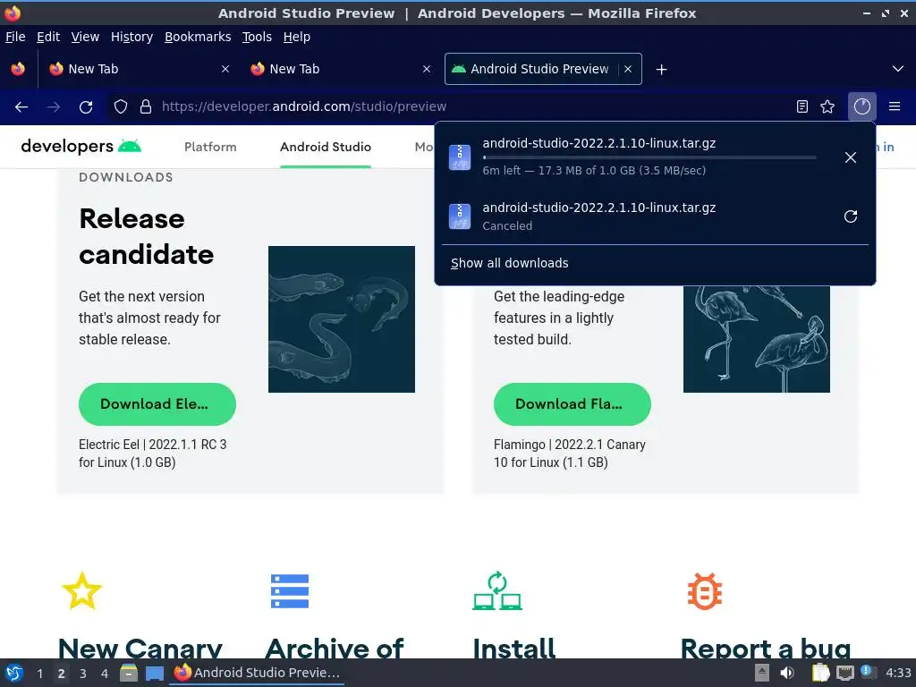Open the taskbar start menu icon
916x687 pixels.
[14, 673]
